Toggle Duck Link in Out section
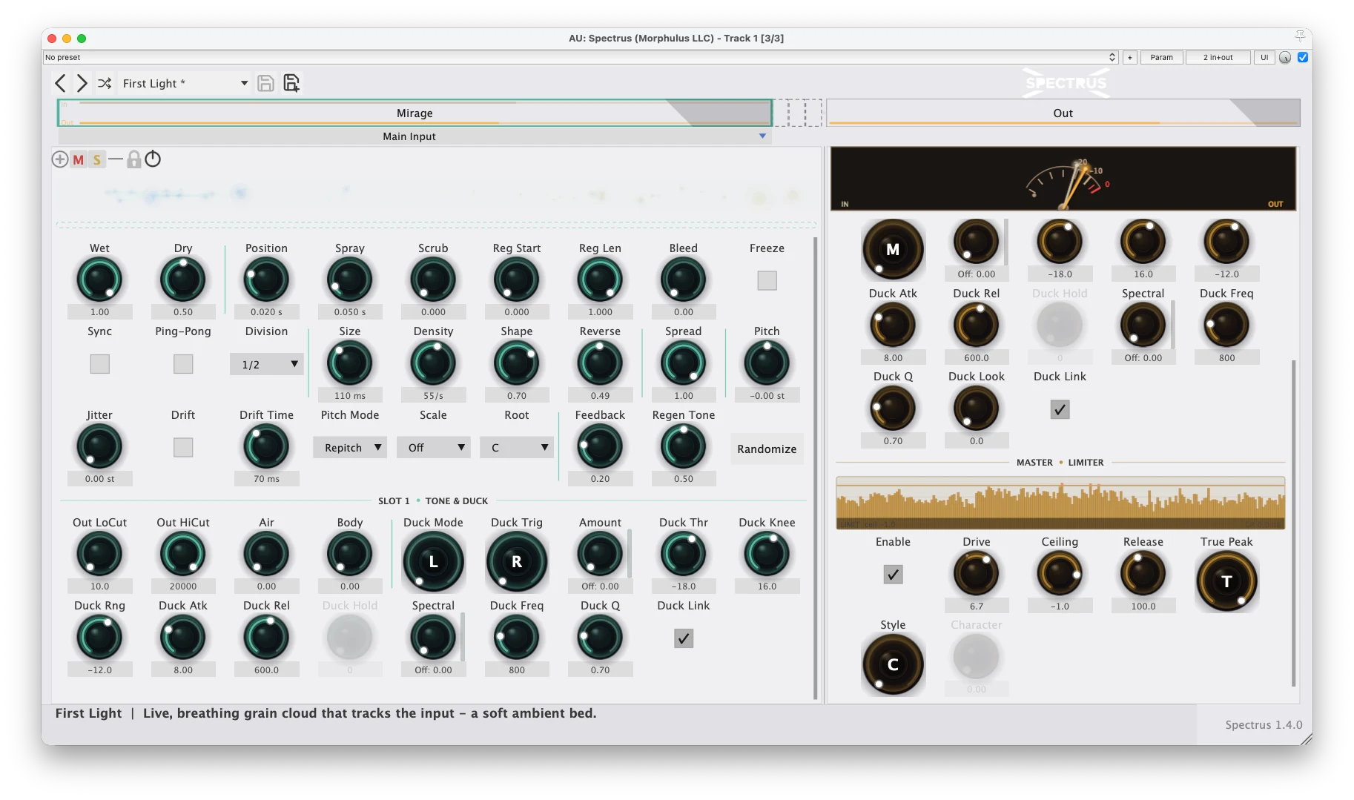 tap(1060, 409)
